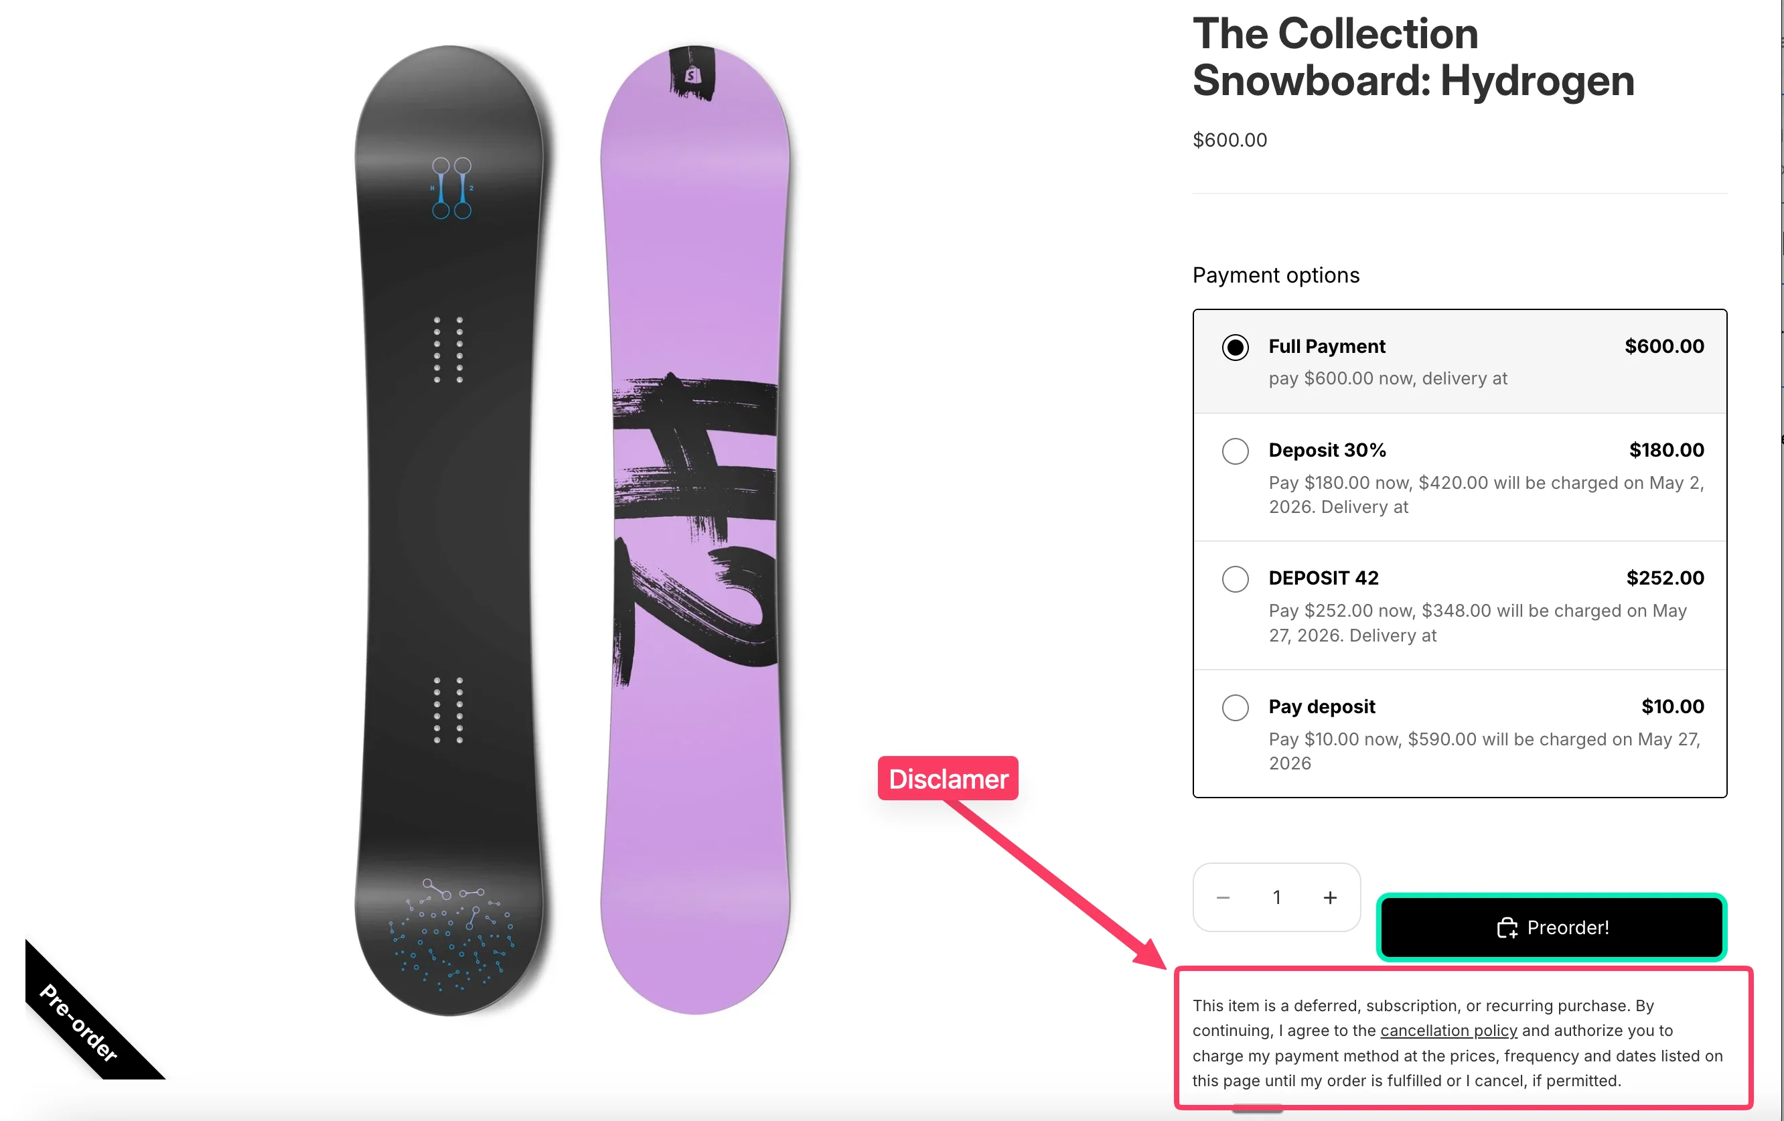Screen dimensions: 1784x1121
Task: Click the Shopify logo tag on the purple snowboard
Action: point(694,72)
